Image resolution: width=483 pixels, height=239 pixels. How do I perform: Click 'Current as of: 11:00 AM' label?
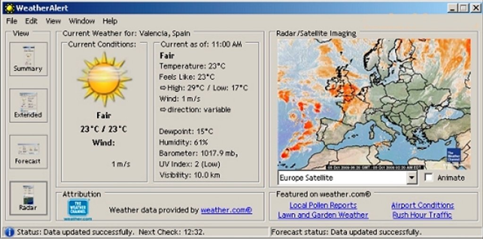201,44
